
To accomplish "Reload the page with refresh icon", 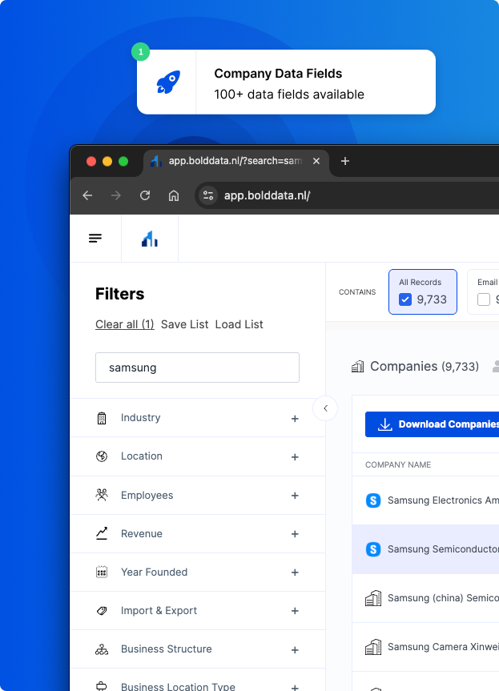I will click(145, 195).
